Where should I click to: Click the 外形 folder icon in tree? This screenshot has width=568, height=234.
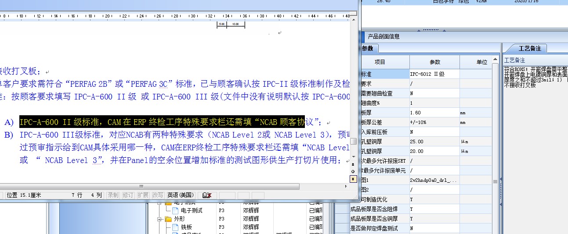[169, 219]
